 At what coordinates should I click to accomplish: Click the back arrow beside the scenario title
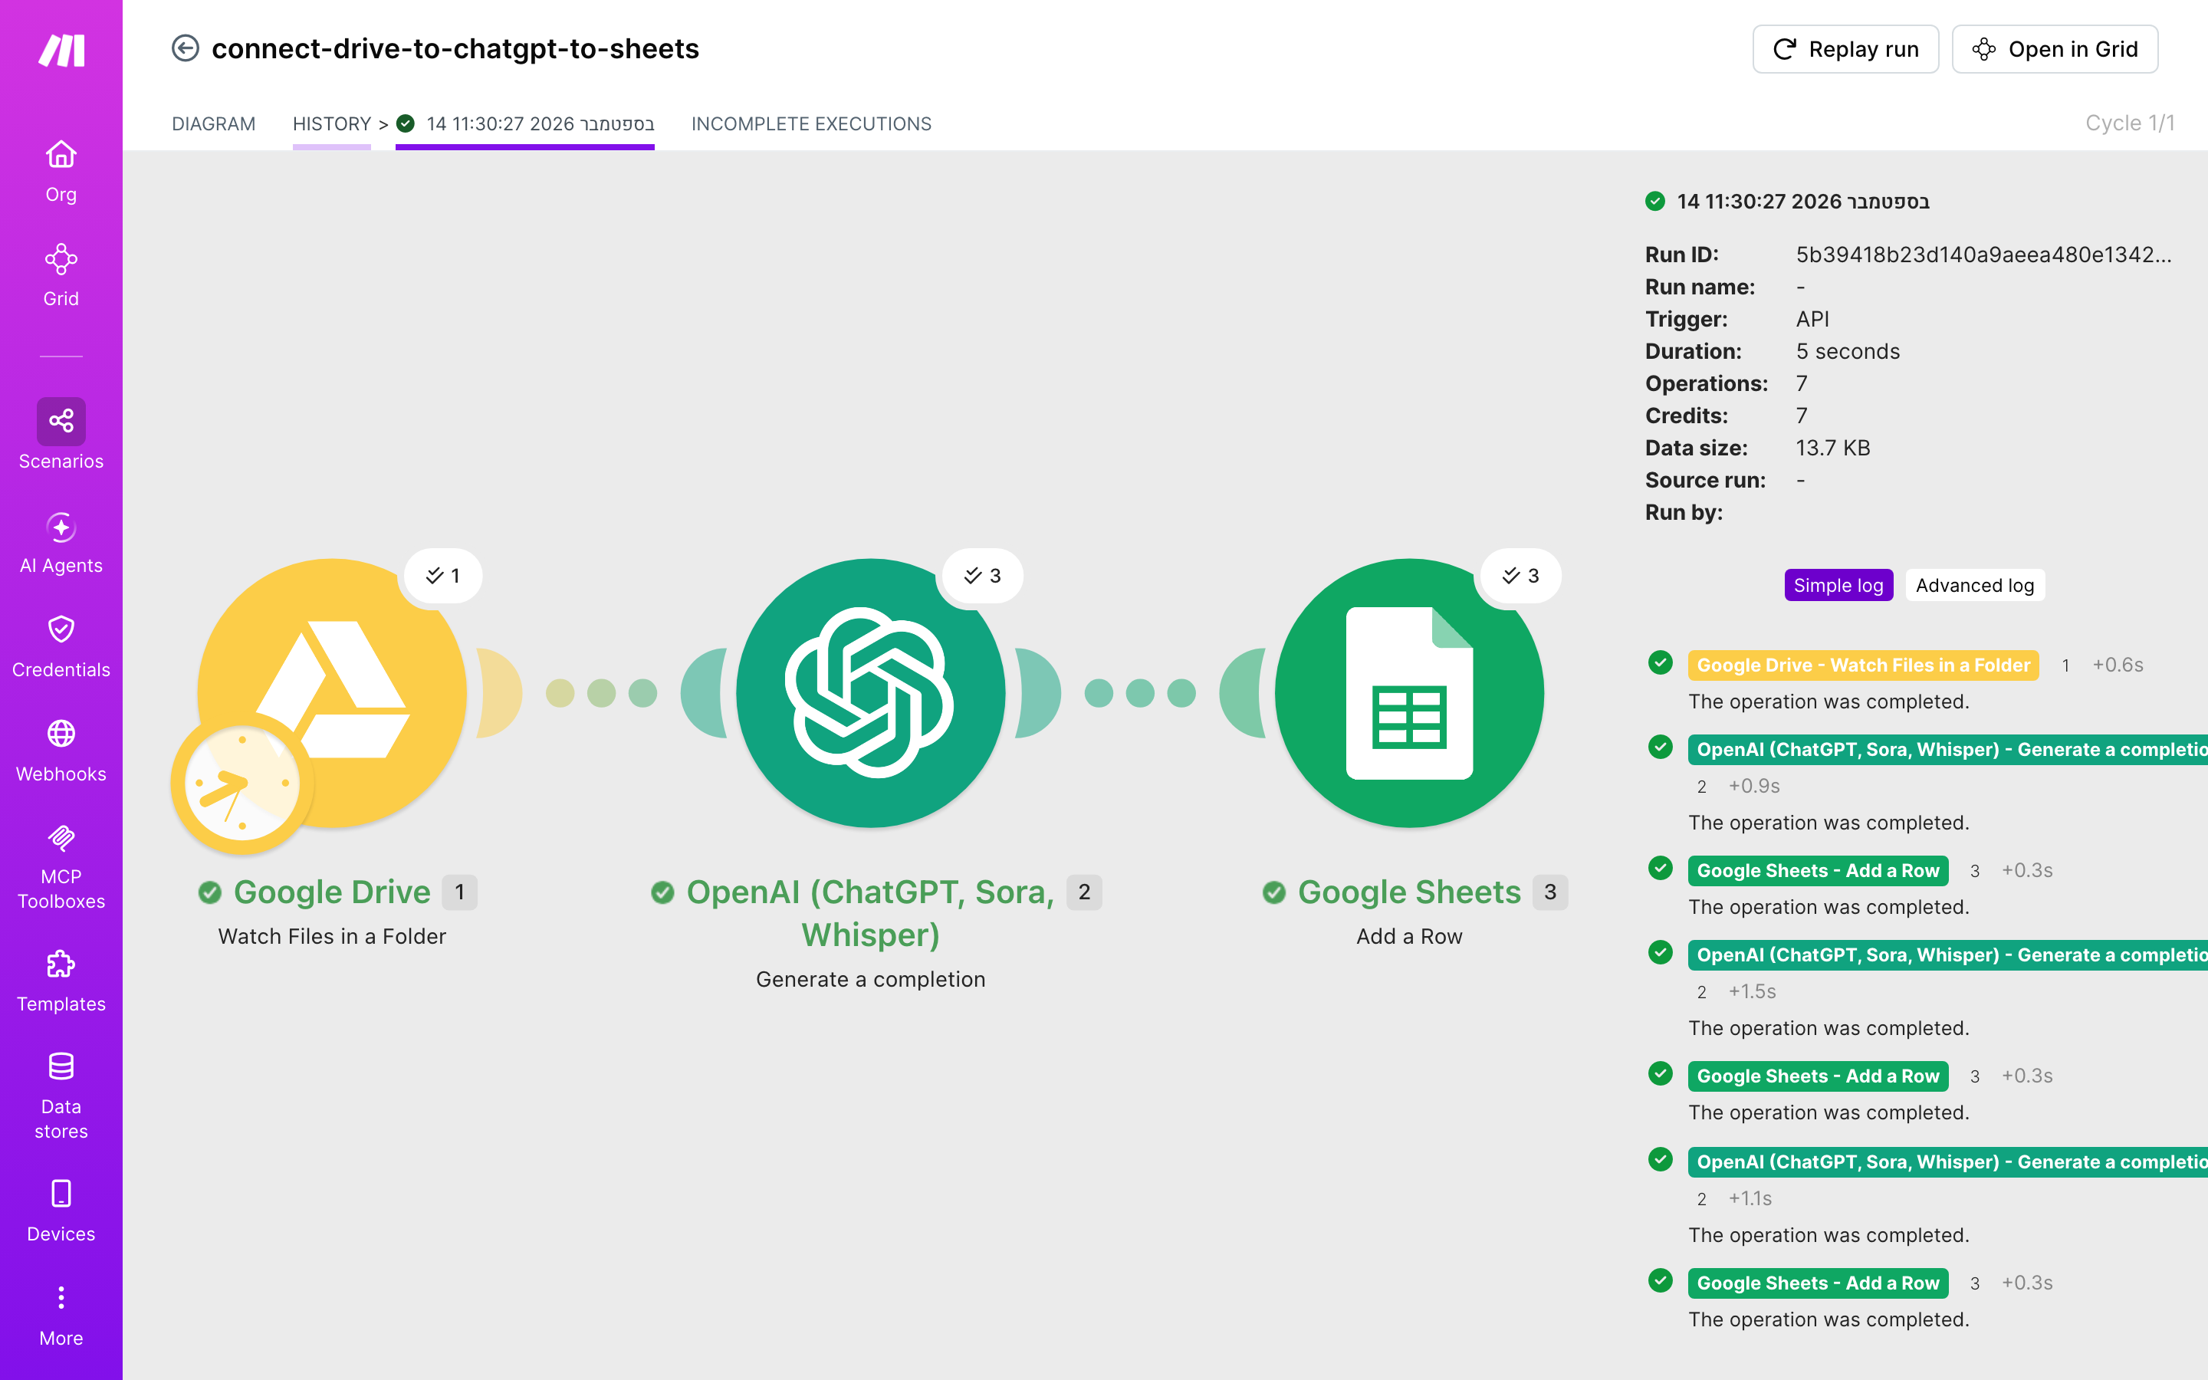coord(186,48)
